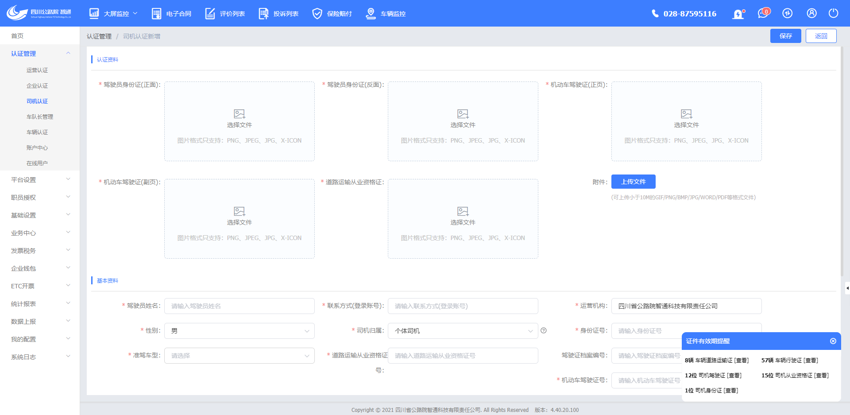This screenshot has height=415, width=850.
Task: Click the help icon beside 司机归属
Action: [x=544, y=330]
